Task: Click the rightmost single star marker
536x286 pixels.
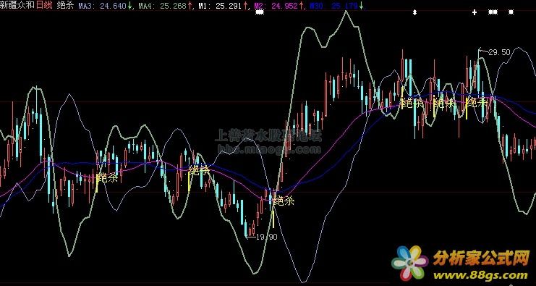Action: point(511,12)
